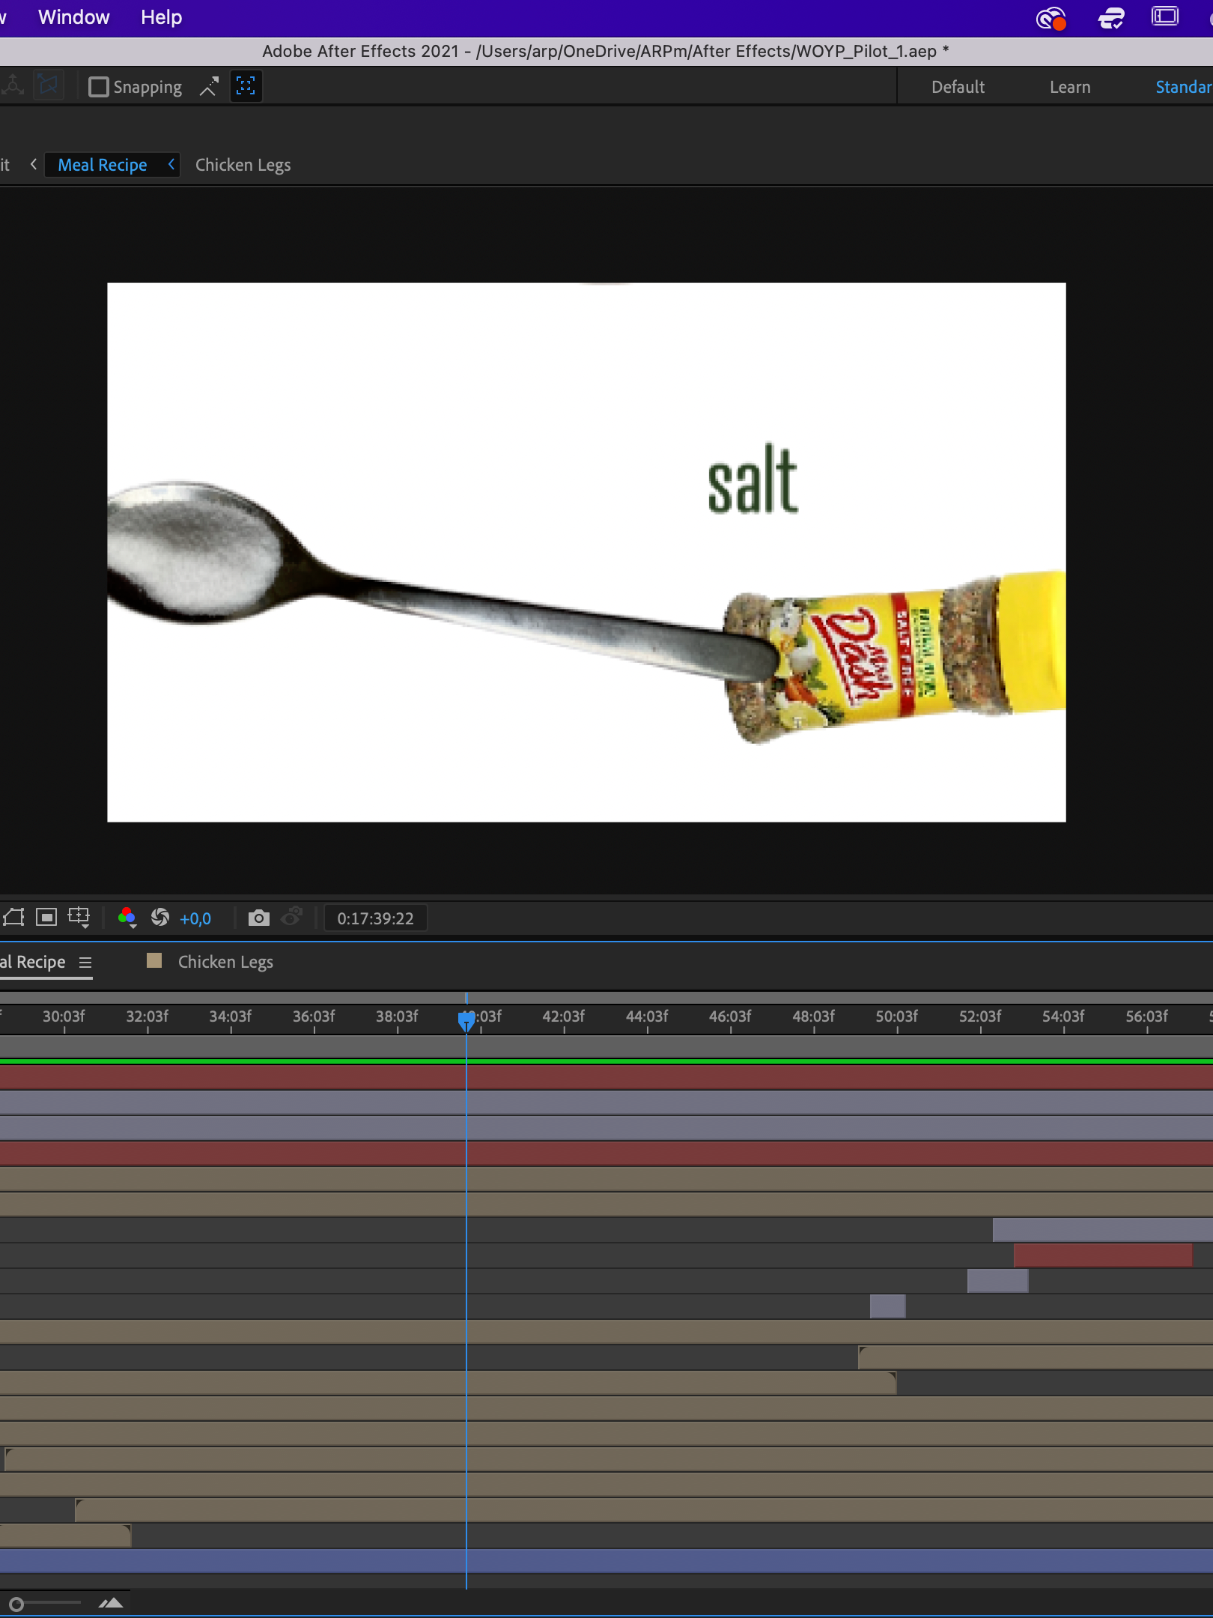Select the gray layer bar near 52:03f

point(997,1280)
